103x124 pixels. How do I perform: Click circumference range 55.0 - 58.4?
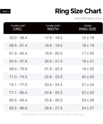click(18, 38)
